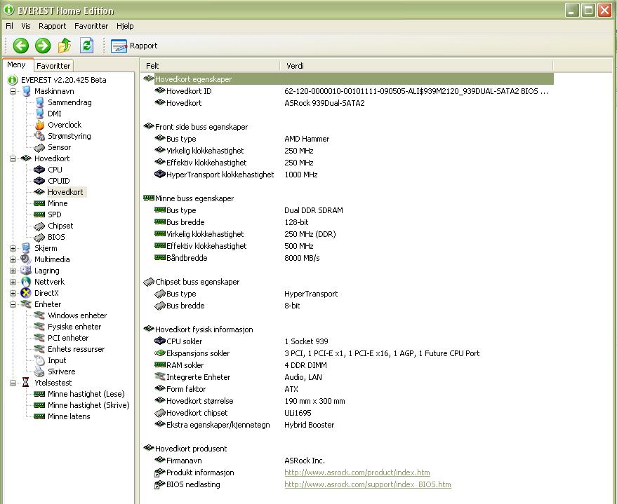Select the Hovedkort egenskaper header row

point(347,79)
